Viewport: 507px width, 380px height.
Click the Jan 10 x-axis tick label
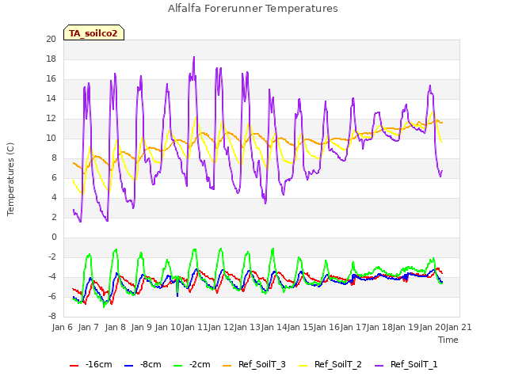point(168,327)
